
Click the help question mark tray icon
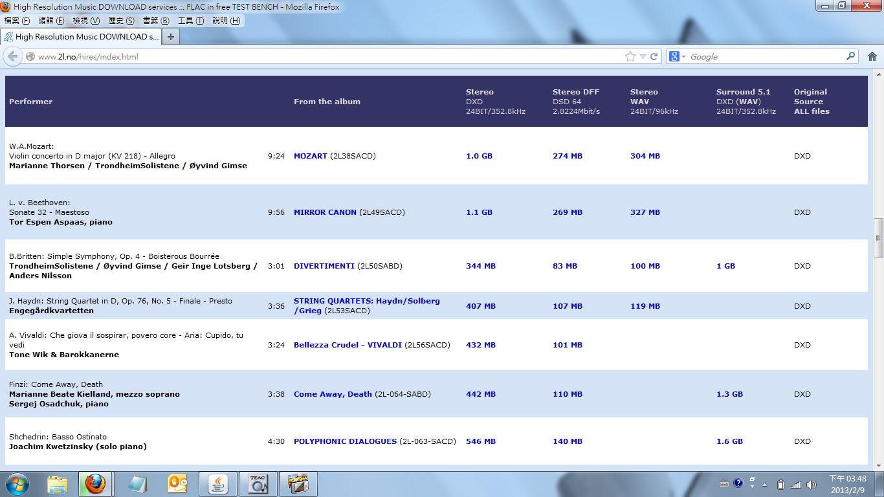click(x=738, y=484)
